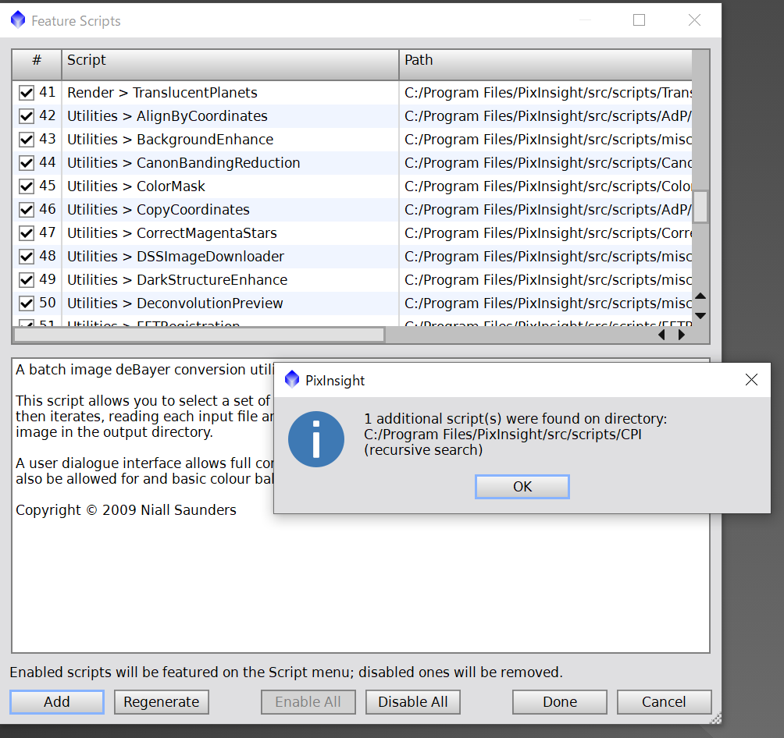Disable script 46 CopyCoordinates checkbox
The width and height of the screenshot is (784, 738).
(x=26, y=210)
